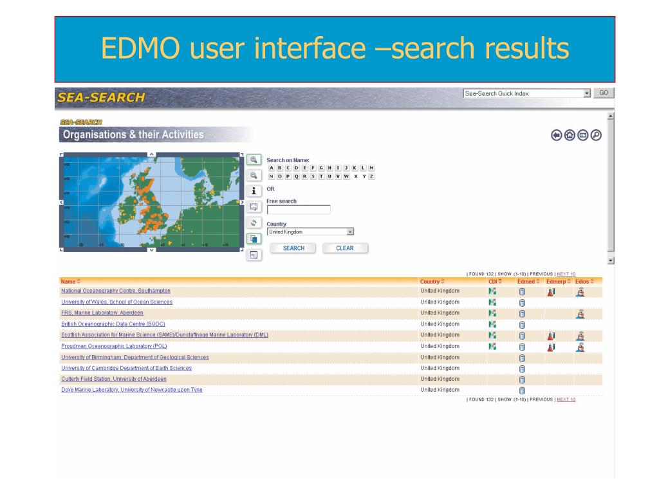
Task: Pan map north with top arrow
Action: coord(152,154)
